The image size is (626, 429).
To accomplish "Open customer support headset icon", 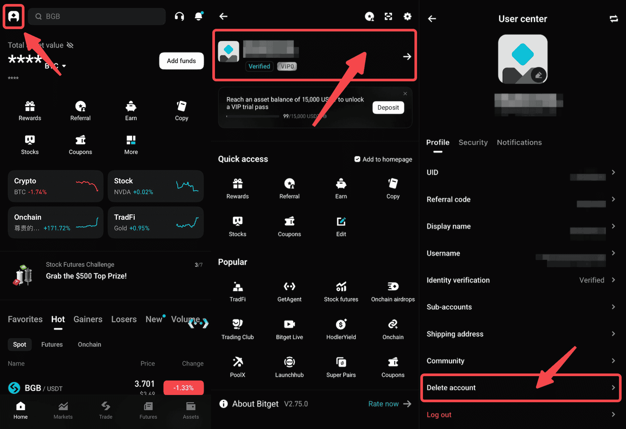I will [x=179, y=16].
